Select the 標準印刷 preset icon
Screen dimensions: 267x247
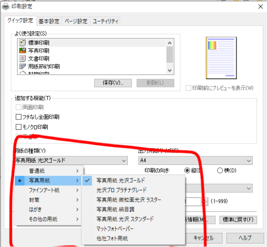pos(23,43)
